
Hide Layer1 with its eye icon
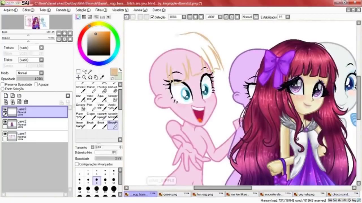tap(5, 134)
